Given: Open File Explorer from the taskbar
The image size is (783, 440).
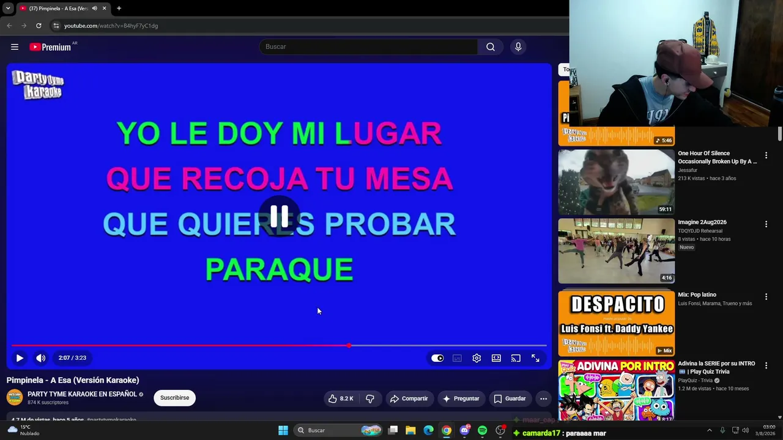Looking at the screenshot, I should tap(410, 430).
